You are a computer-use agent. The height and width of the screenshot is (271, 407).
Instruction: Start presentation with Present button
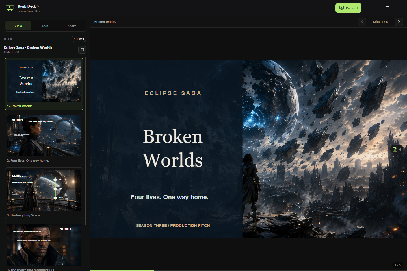pos(348,8)
